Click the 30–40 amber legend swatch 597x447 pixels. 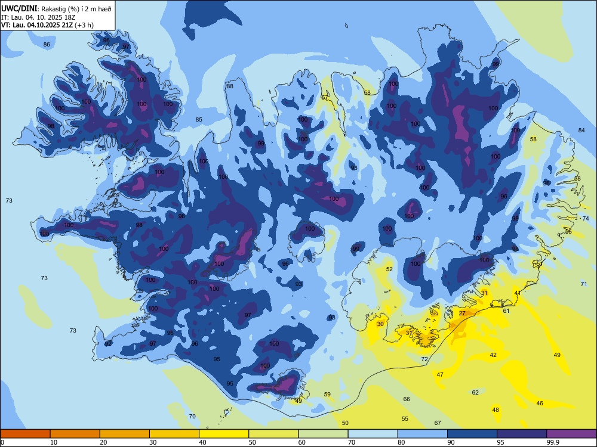click(x=174, y=434)
